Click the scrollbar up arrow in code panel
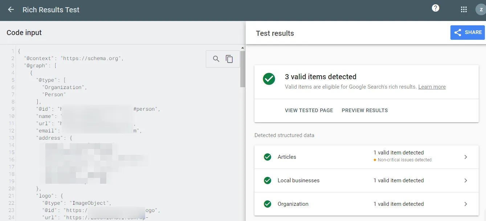 pyautogui.click(x=242, y=48)
